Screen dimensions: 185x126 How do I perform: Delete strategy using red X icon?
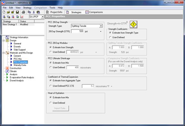[x=13, y=17]
